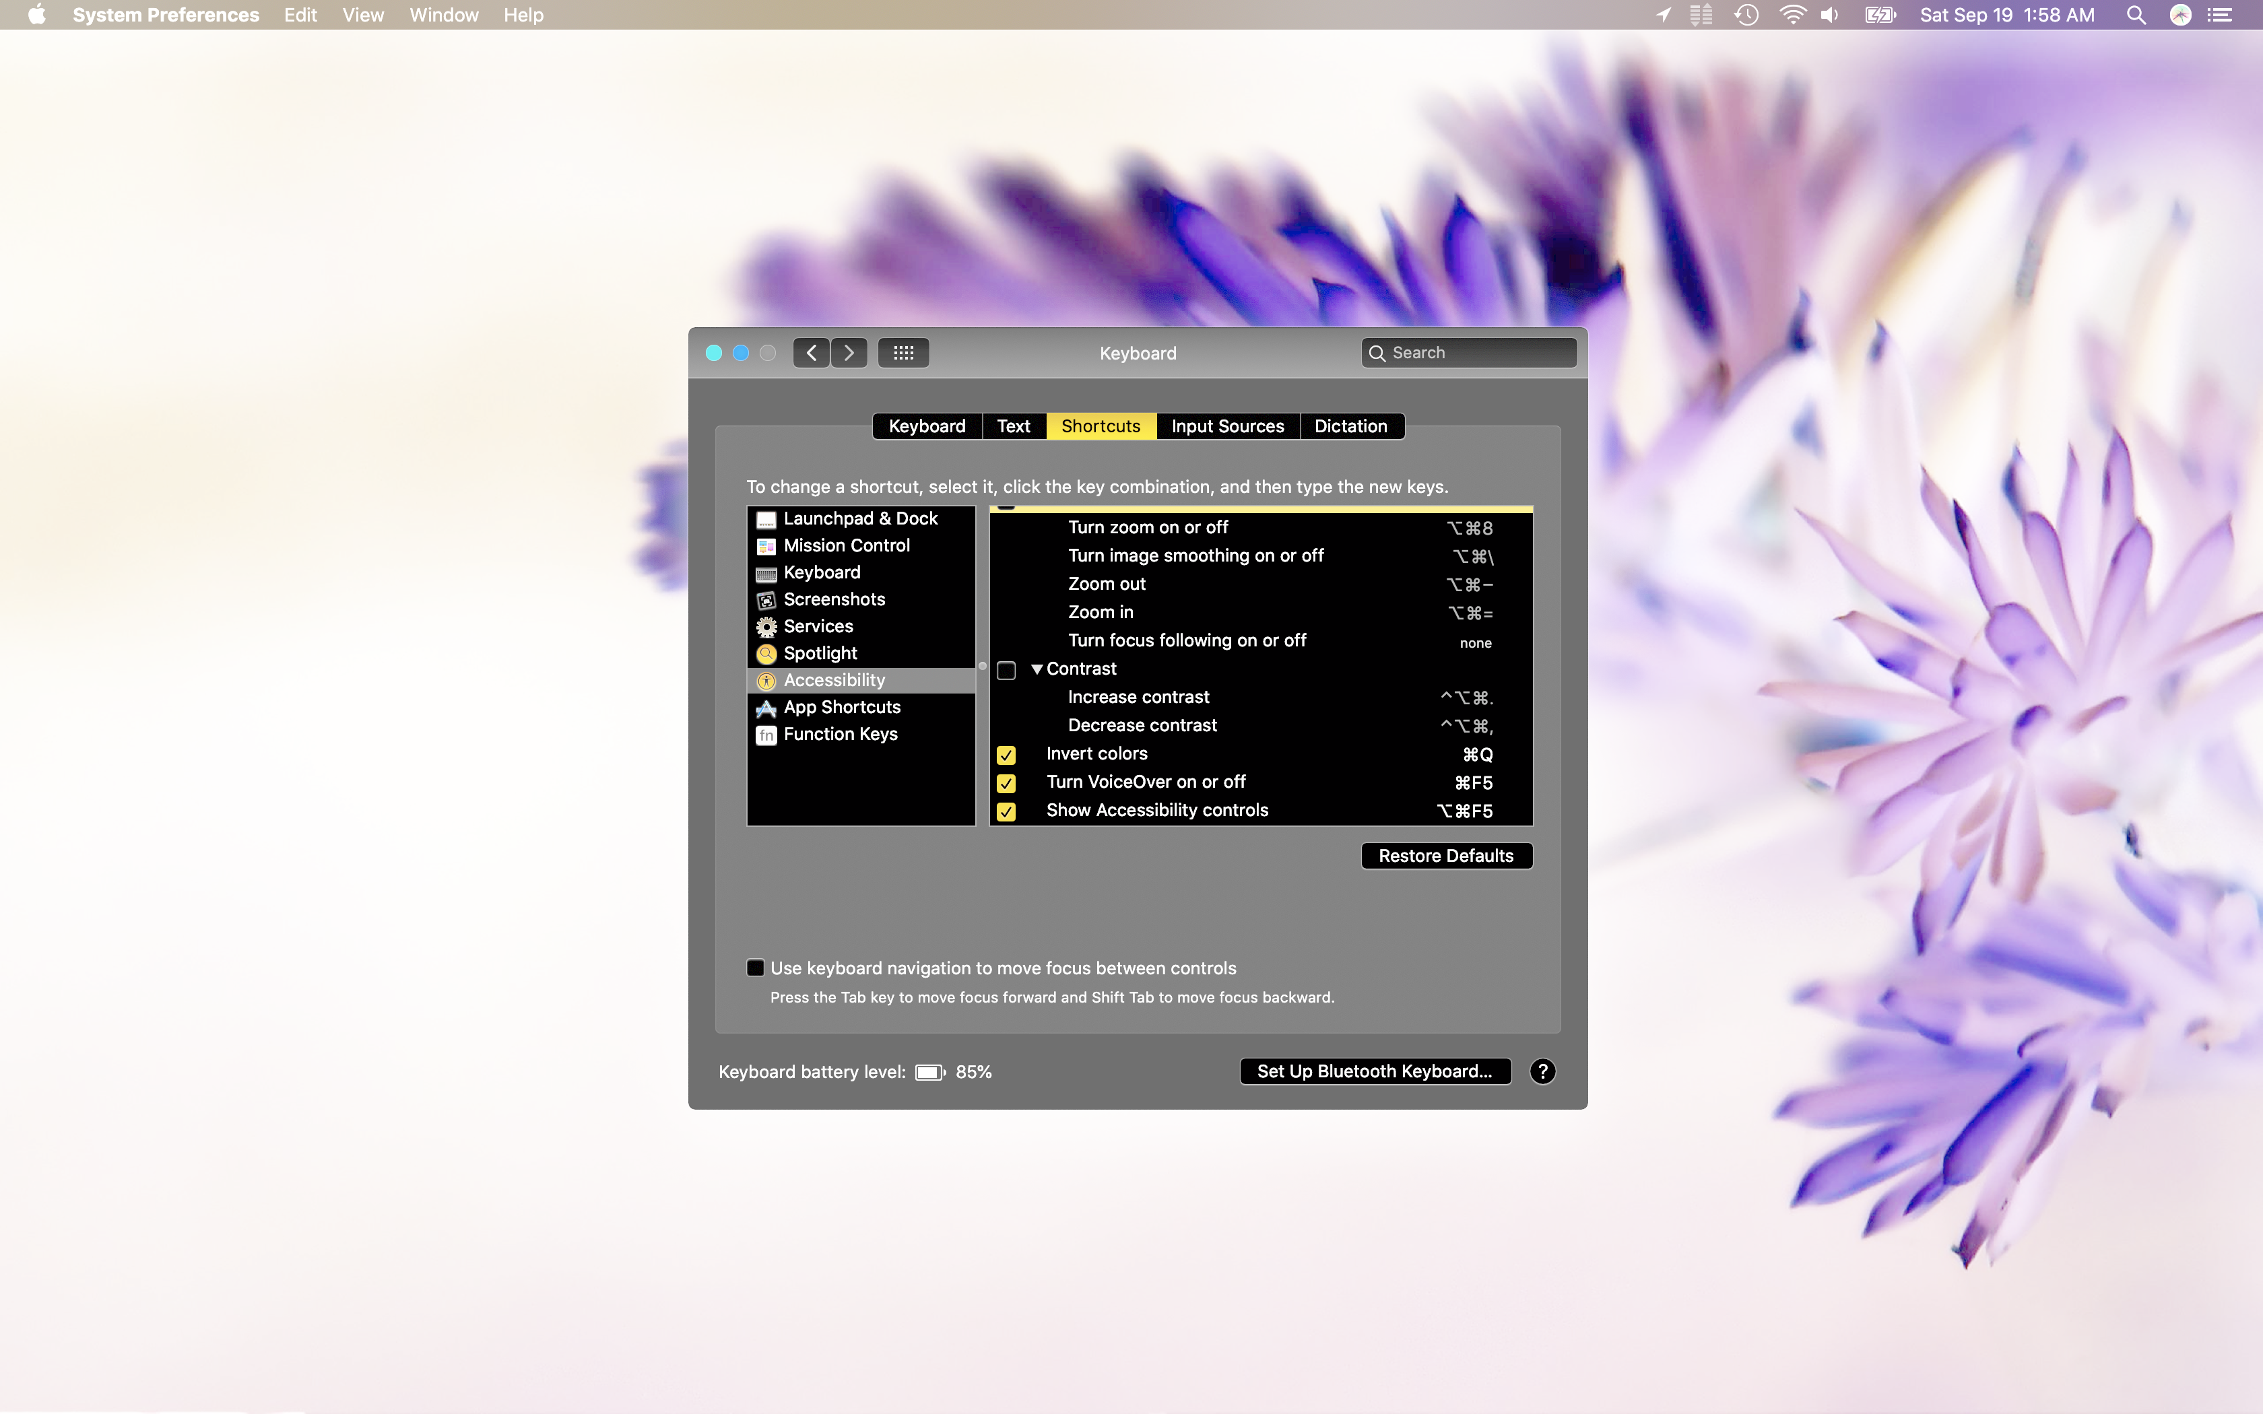
Task: Click the Location services arrow in menu bar
Action: click(x=1663, y=15)
